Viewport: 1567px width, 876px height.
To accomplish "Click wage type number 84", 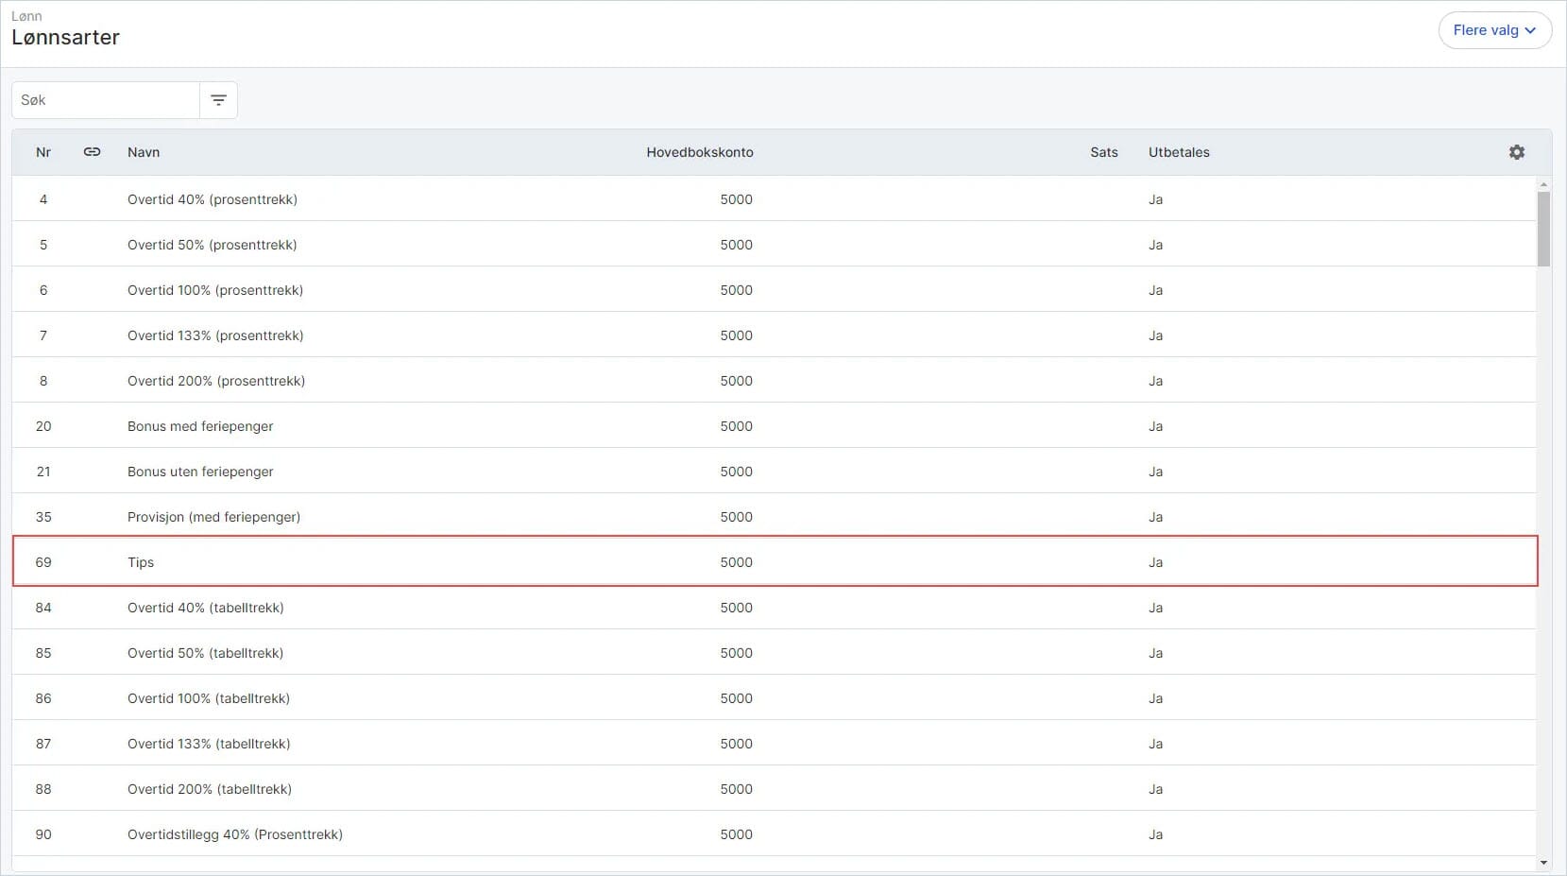I will point(43,608).
